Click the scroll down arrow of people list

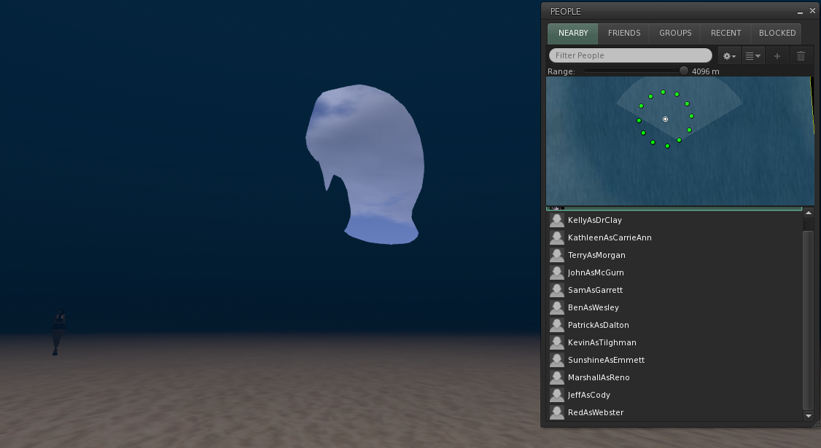click(809, 415)
